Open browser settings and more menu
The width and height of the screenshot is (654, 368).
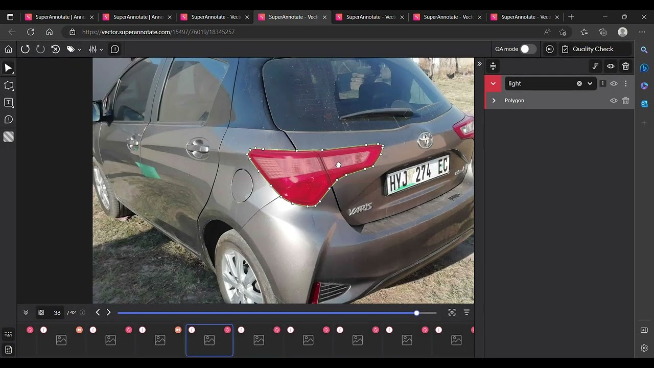point(642,32)
